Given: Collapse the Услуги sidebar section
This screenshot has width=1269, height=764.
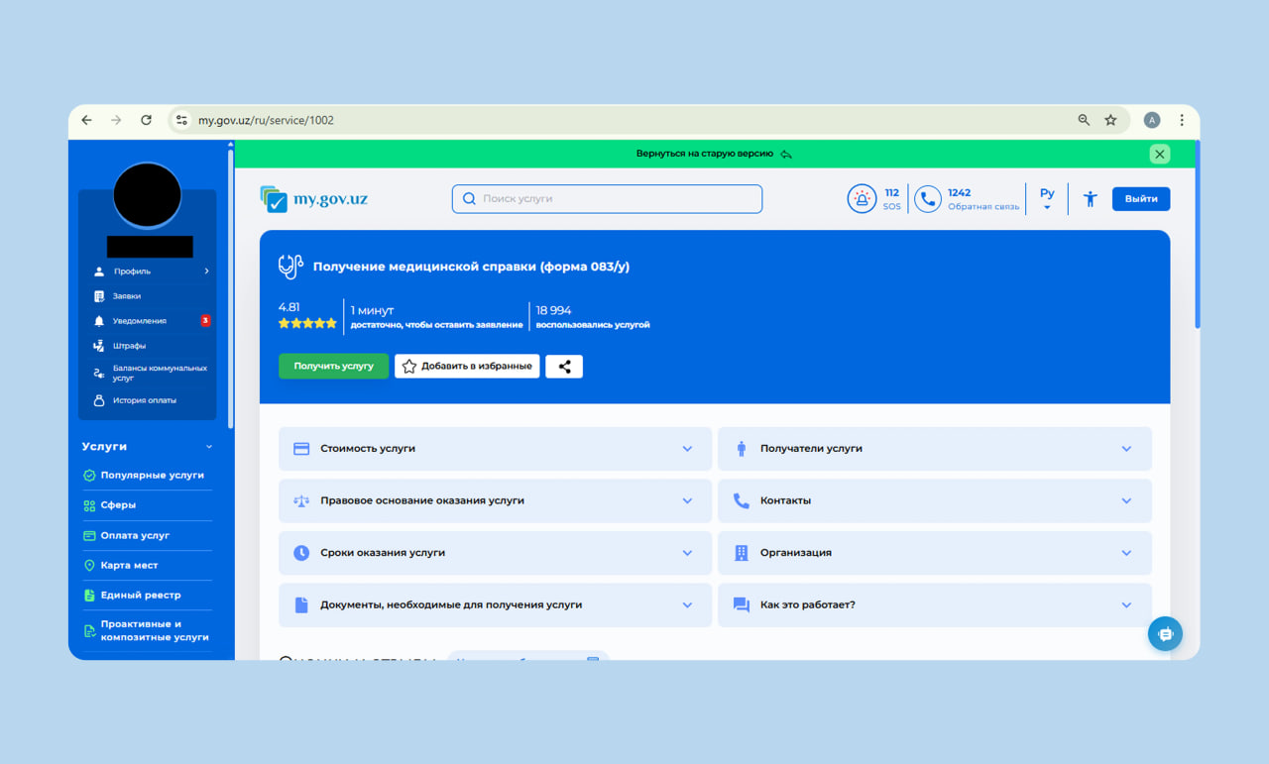Looking at the screenshot, I should (x=209, y=447).
